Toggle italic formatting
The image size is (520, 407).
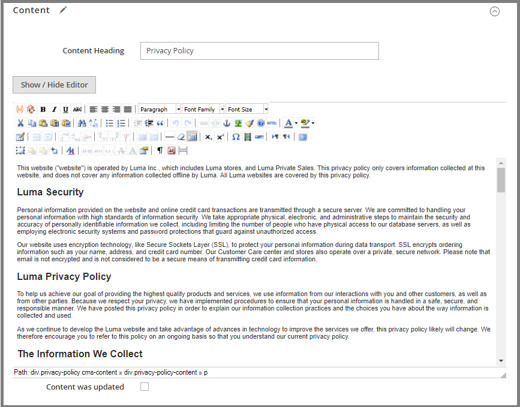click(x=55, y=109)
